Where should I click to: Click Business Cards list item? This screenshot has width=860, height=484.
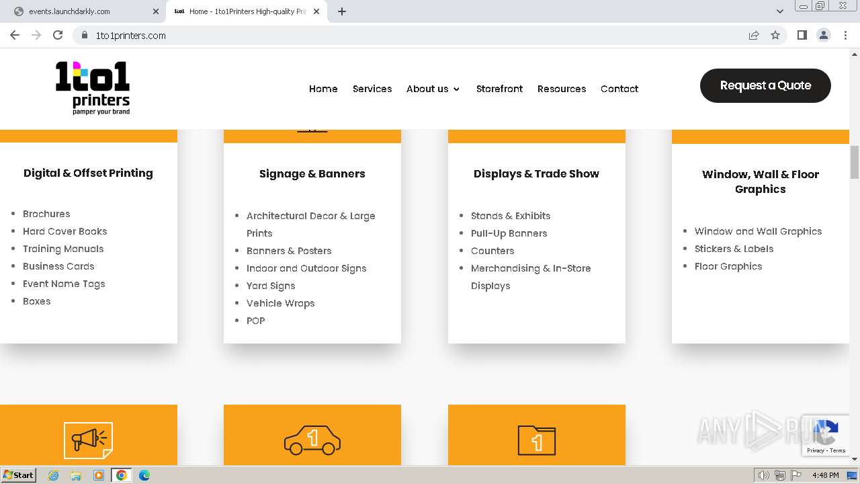58,266
